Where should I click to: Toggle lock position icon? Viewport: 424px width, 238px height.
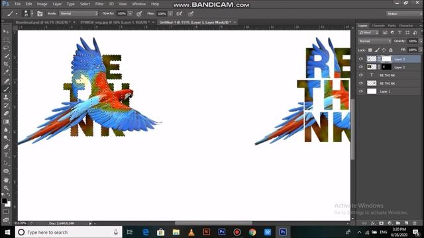tap(384, 50)
